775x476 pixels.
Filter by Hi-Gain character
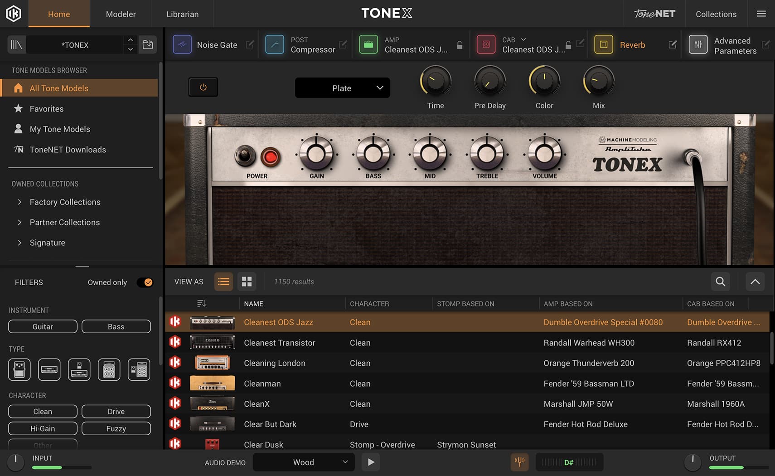pos(43,428)
